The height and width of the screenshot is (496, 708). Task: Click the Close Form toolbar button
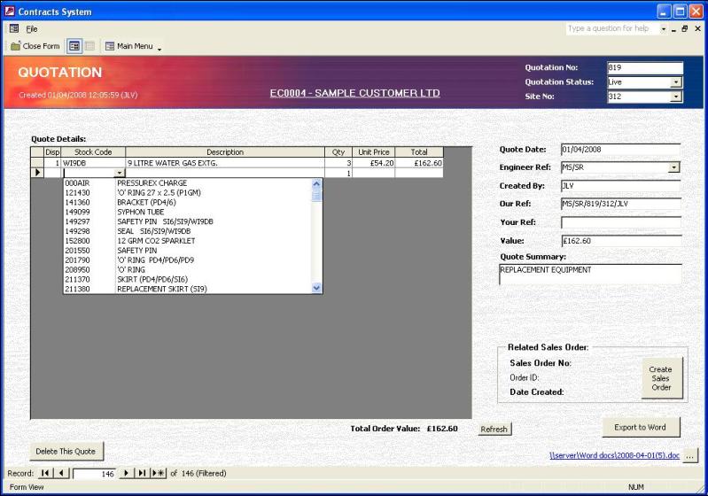pos(35,46)
